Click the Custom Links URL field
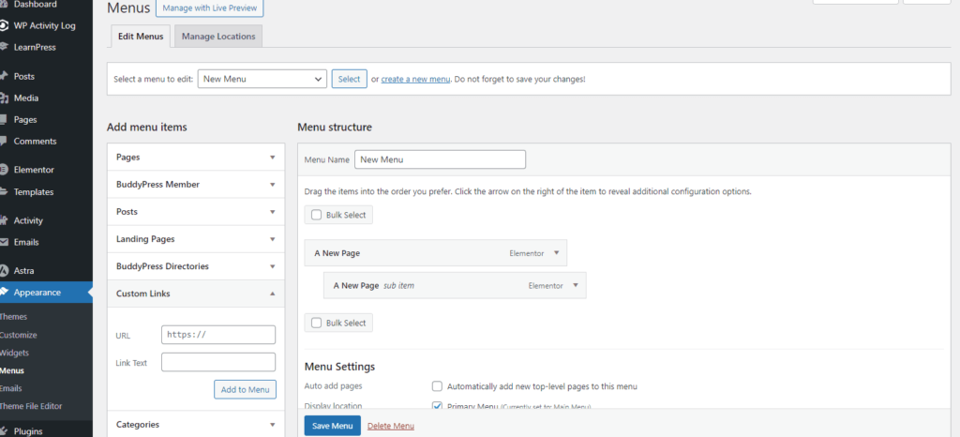 coord(217,335)
